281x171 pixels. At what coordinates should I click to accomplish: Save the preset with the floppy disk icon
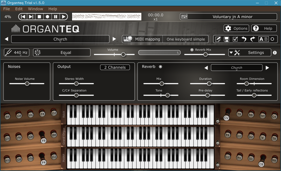point(227,39)
